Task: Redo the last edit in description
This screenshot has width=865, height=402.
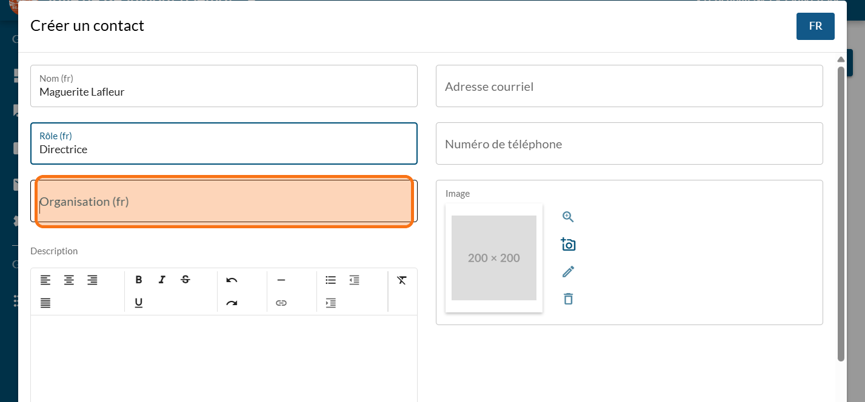Action: pyautogui.click(x=232, y=303)
